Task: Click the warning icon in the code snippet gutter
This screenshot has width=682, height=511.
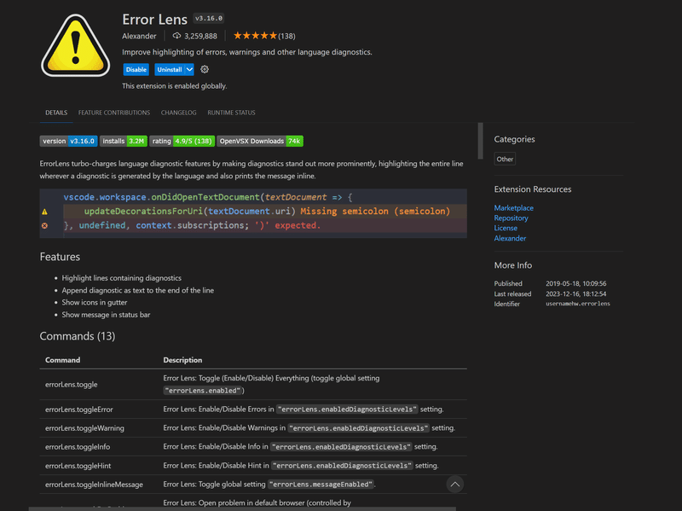Action: click(x=45, y=211)
